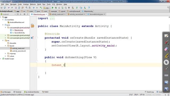Select Gradle Scripts in project tree
The image size is (170, 96).
(8, 59)
